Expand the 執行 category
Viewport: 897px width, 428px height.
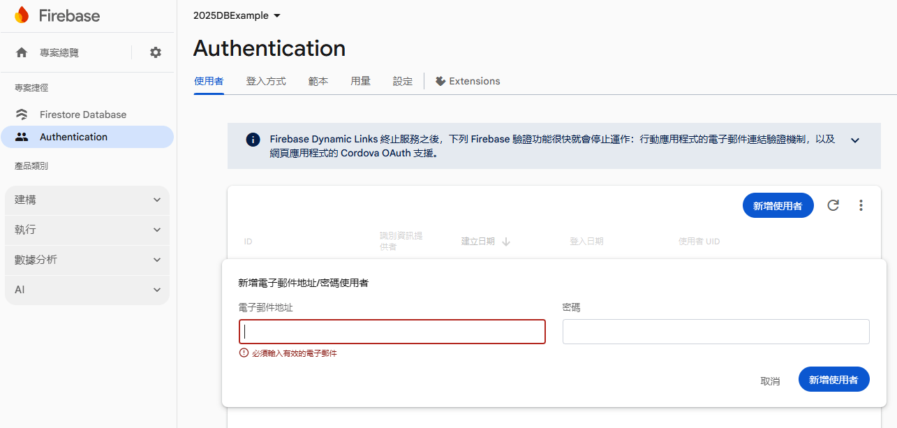click(x=87, y=230)
